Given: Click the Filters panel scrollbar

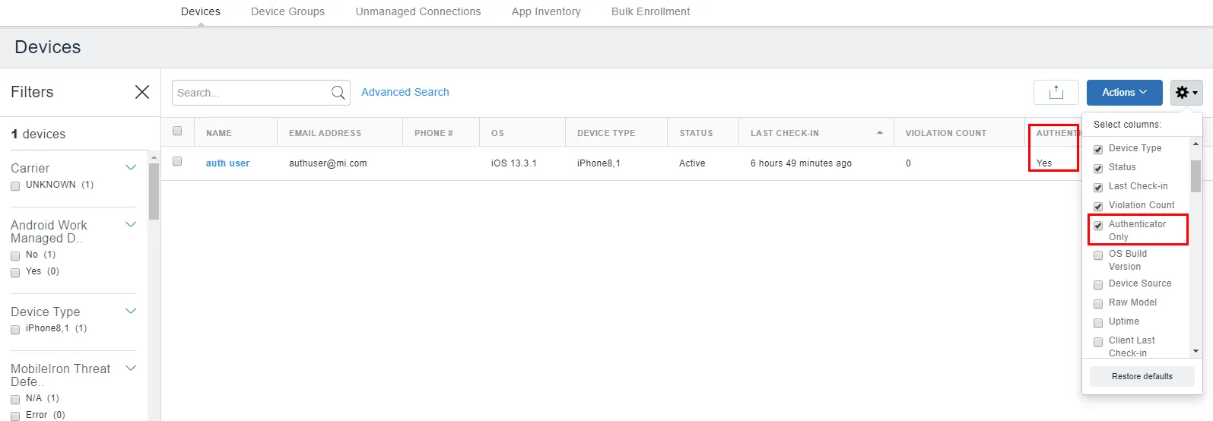Looking at the screenshot, I should (154, 192).
